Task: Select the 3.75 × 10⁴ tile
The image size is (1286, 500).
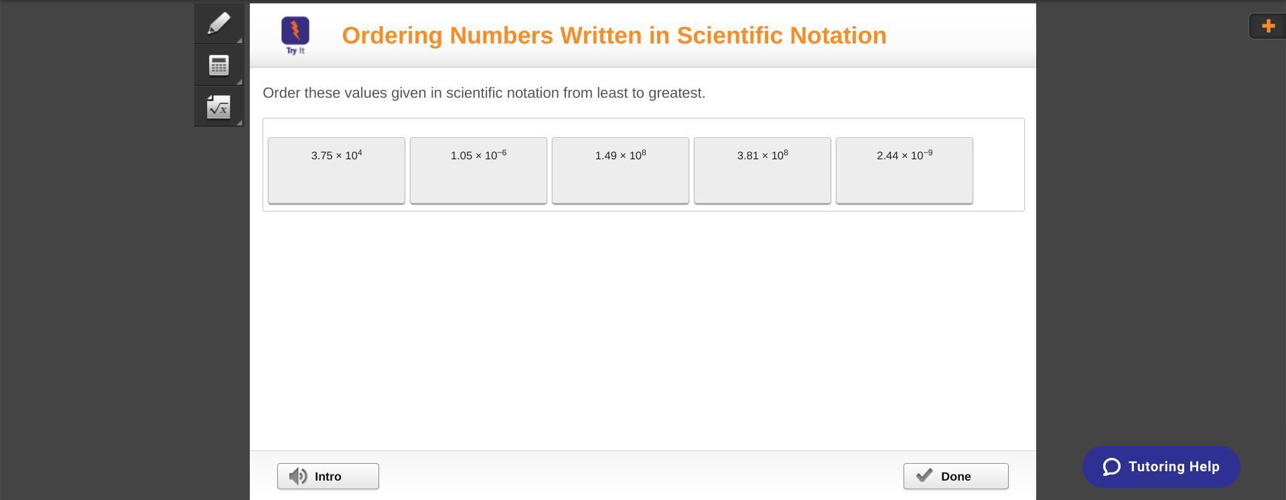Action: (336, 170)
